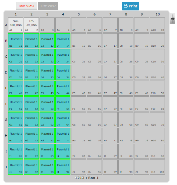Expand the side panel arrow icon
The height and width of the screenshot is (185, 177).
click(x=172, y=19)
